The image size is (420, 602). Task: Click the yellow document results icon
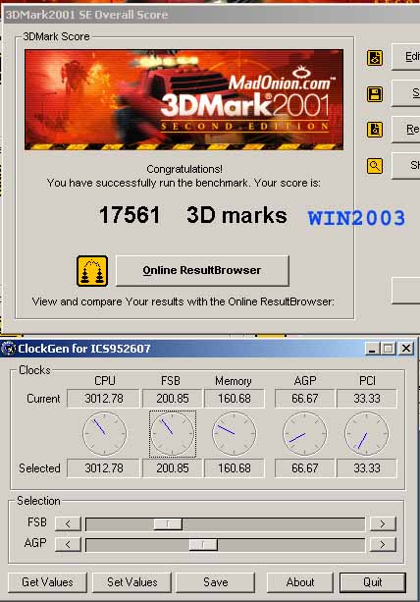(x=374, y=130)
